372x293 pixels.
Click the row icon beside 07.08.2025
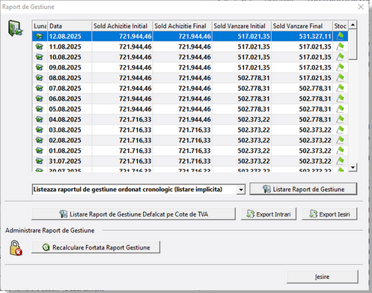coord(40,88)
